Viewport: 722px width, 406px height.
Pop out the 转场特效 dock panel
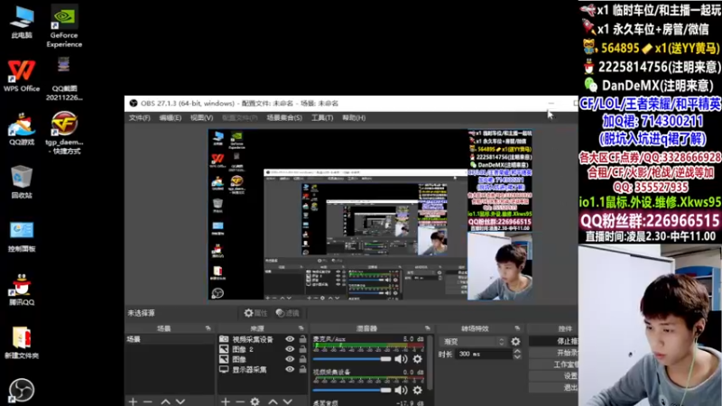pyautogui.click(x=517, y=328)
